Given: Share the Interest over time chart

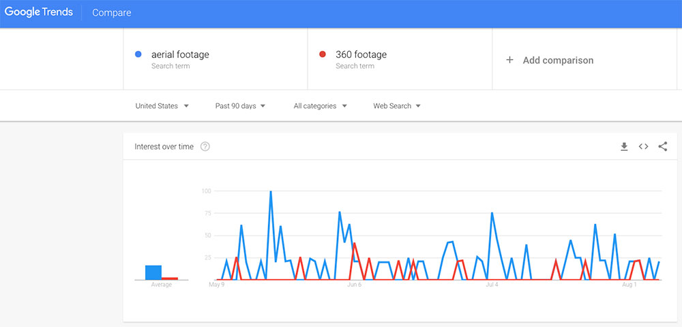Looking at the screenshot, I should click(x=662, y=147).
